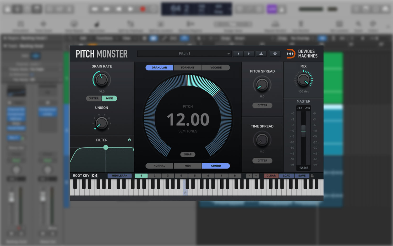Toggle the Snap button below pitch
Viewport: 393px width, 246px height.
[x=188, y=154]
